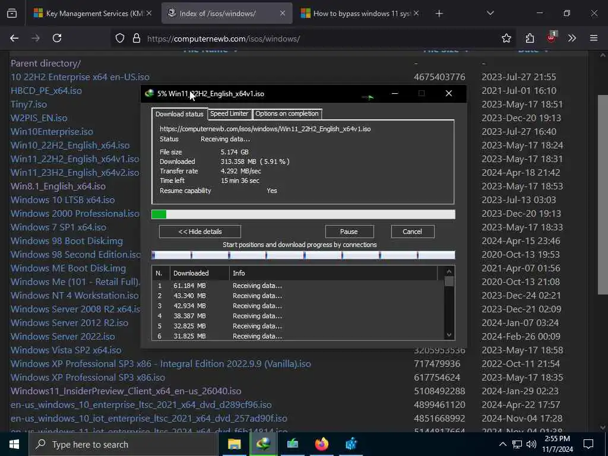Viewport: 608px width, 456px height.
Task: Reload the page with the refresh icon
Action: point(57,39)
